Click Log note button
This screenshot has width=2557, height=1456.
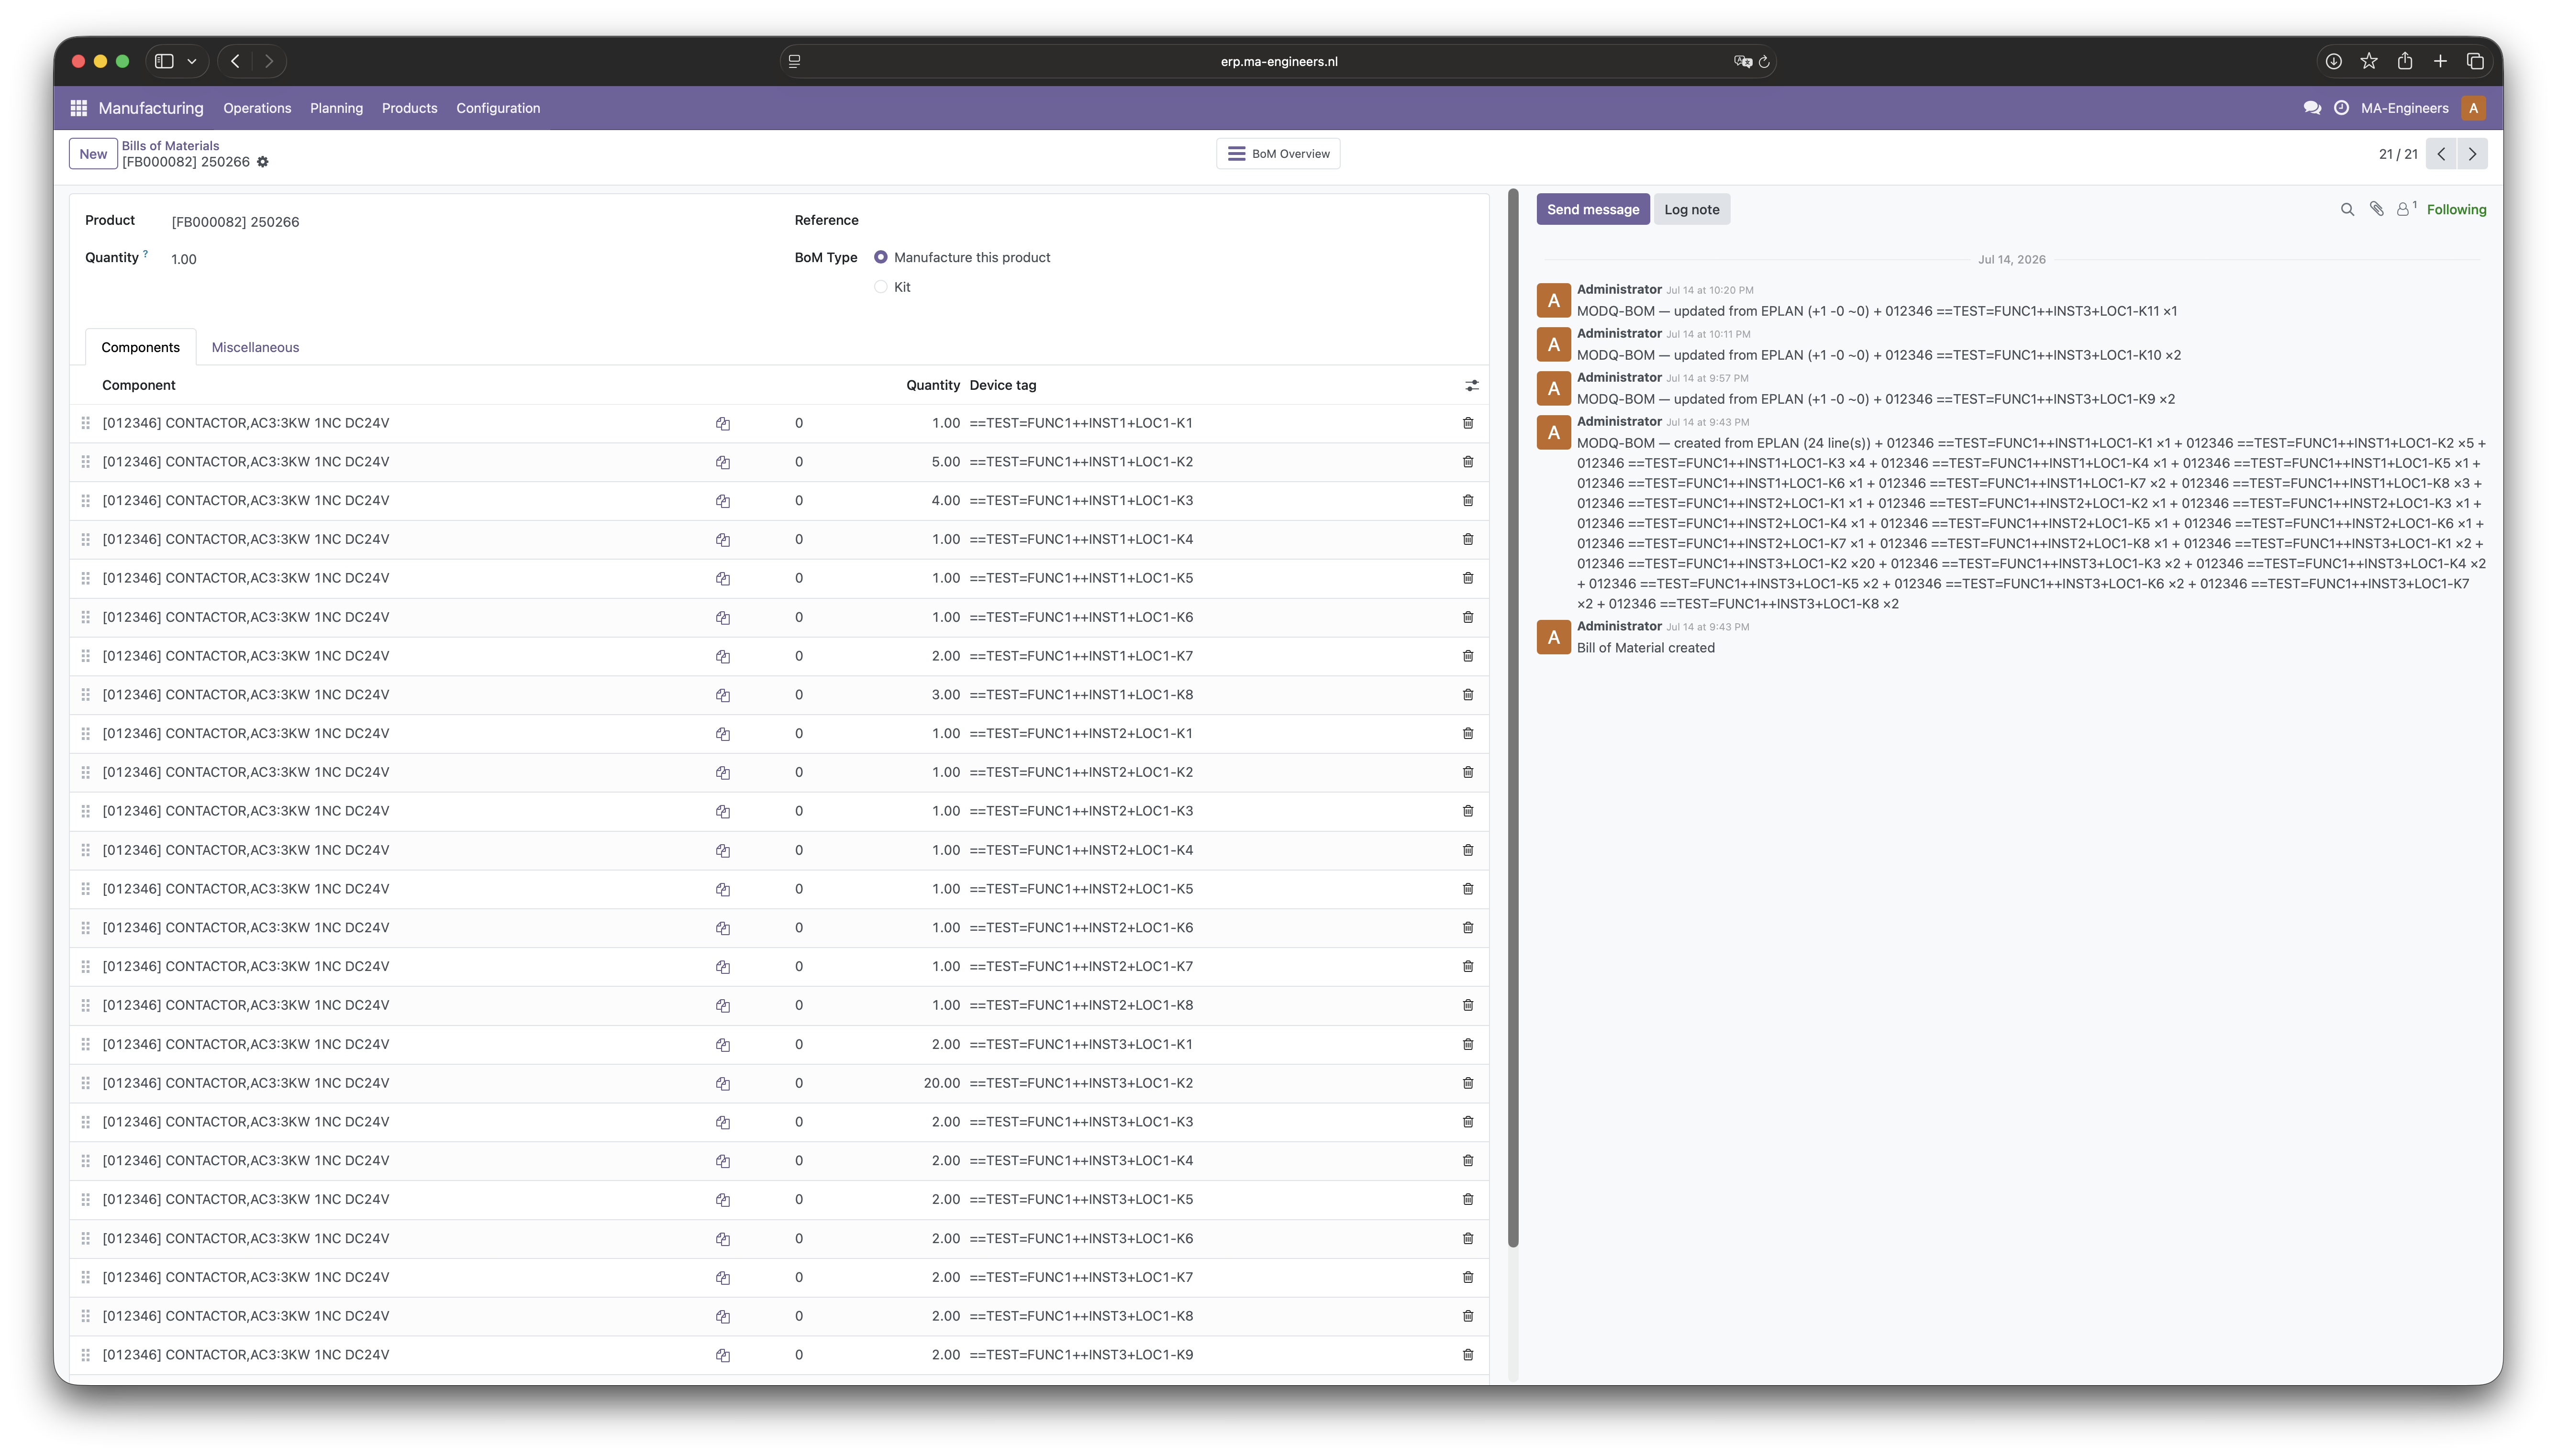click(1691, 209)
